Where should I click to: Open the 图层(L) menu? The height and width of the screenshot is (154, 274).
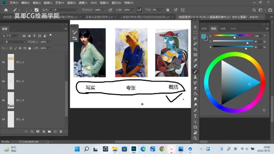pos(48,3)
